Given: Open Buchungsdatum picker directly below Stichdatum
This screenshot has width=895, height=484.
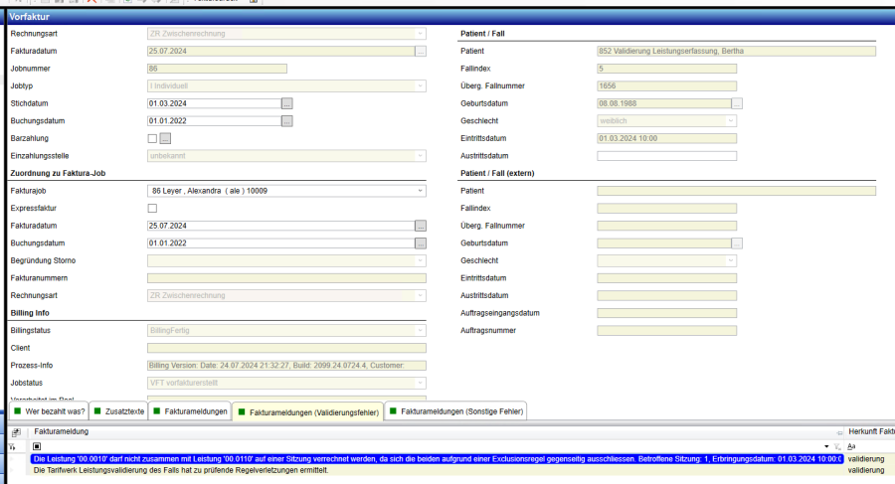Looking at the screenshot, I should click(287, 121).
